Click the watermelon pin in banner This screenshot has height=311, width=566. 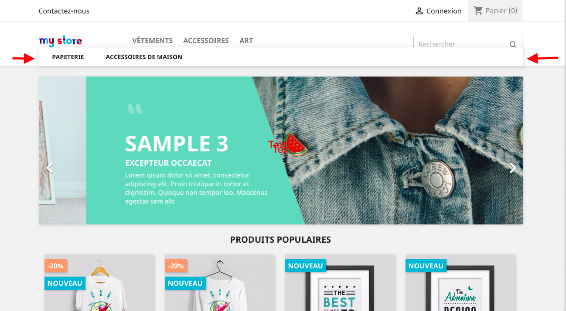coord(297,145)
